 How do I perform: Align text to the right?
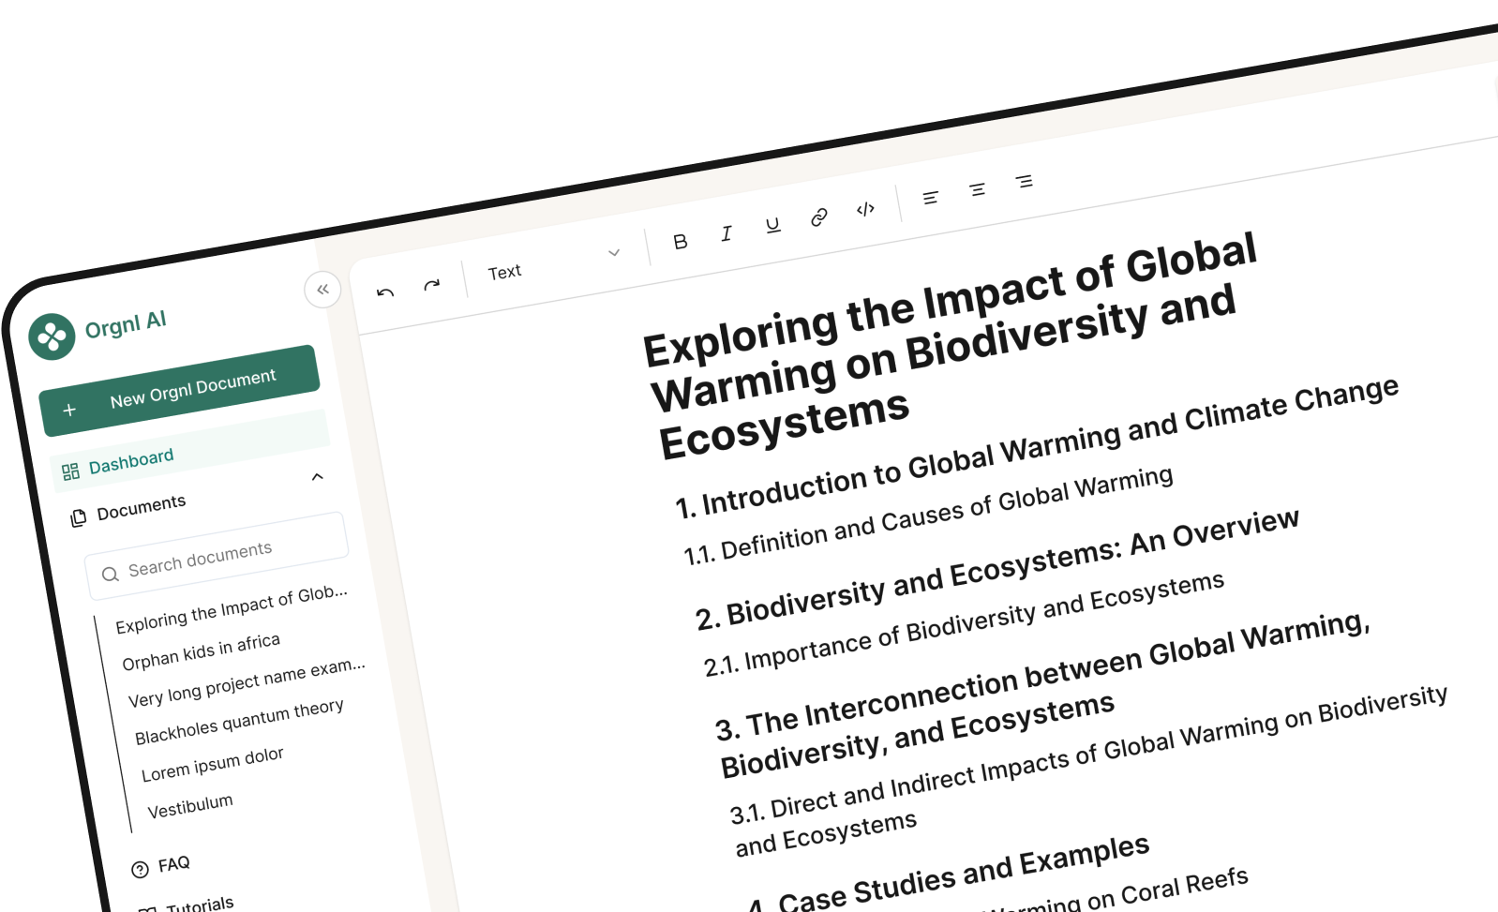1024,181
